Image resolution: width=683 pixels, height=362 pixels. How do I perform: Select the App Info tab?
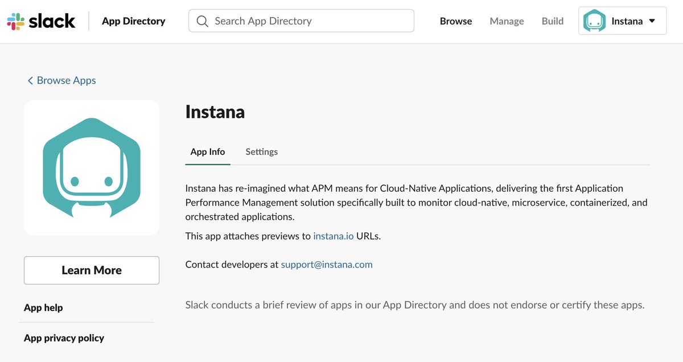point(207,151)
